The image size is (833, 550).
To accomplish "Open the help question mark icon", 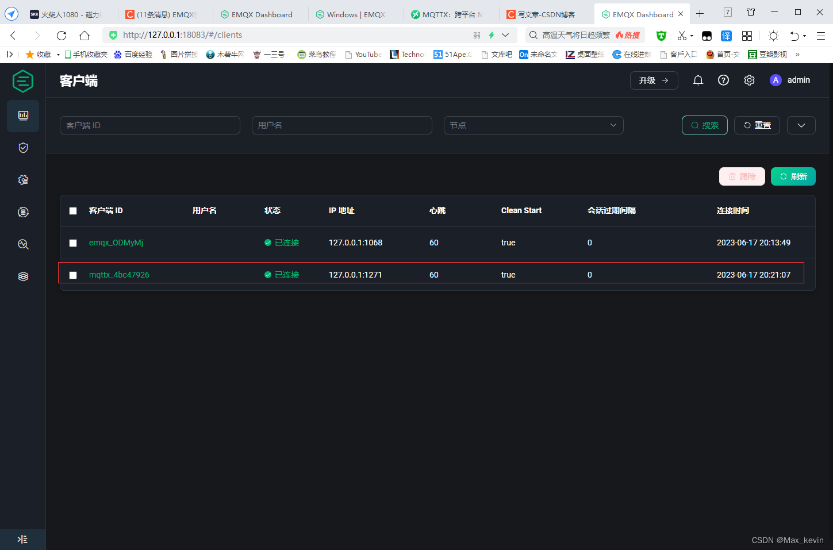I will [723, 80].
